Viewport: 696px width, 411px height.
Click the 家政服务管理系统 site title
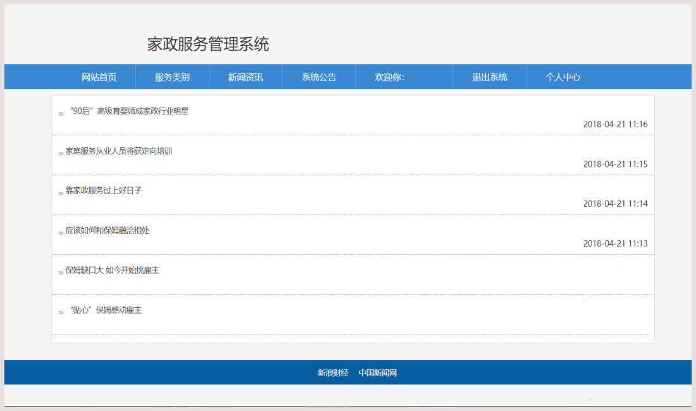click(x=208, y=44)
